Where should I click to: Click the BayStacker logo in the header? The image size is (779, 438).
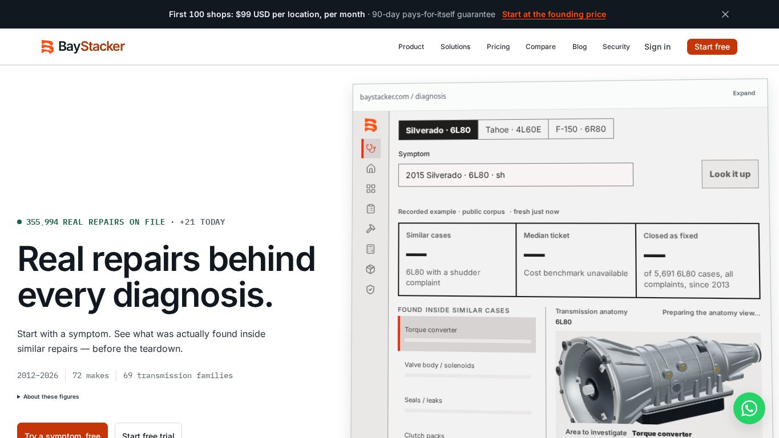[83, 47]
